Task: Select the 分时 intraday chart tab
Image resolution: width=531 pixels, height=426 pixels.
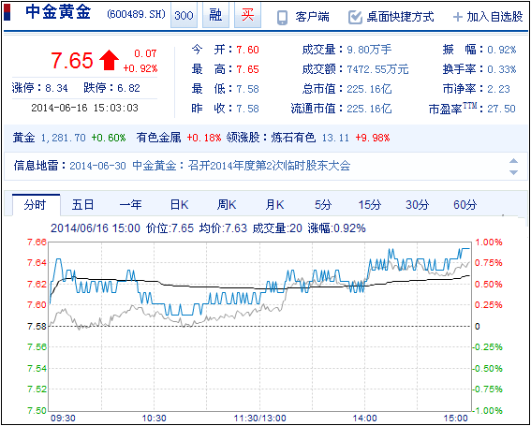Action: (x=36, y=205)
